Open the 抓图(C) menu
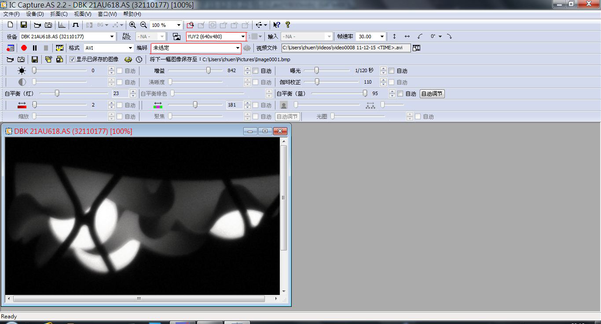The width and height of the screenshot is (601, 324). (59, 14)
